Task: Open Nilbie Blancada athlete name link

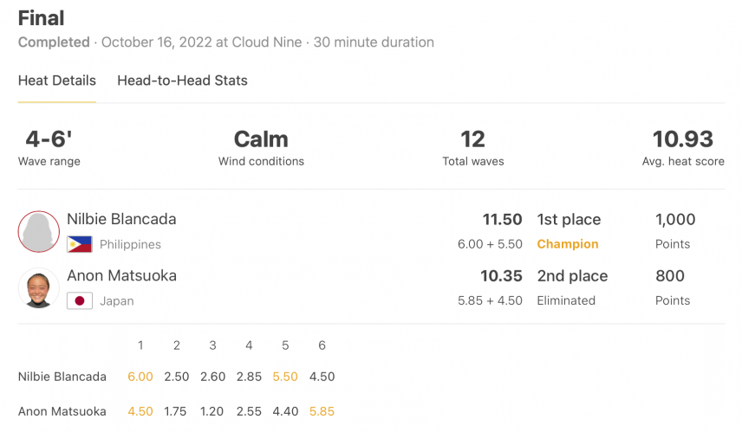Action: coord(121,219)
